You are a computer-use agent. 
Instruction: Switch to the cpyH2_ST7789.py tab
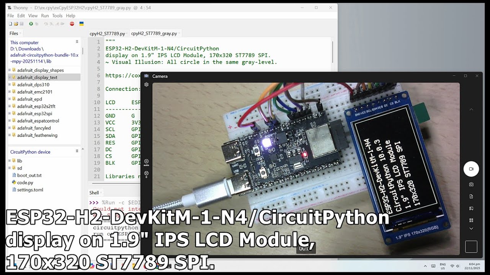tap(107, 33)
